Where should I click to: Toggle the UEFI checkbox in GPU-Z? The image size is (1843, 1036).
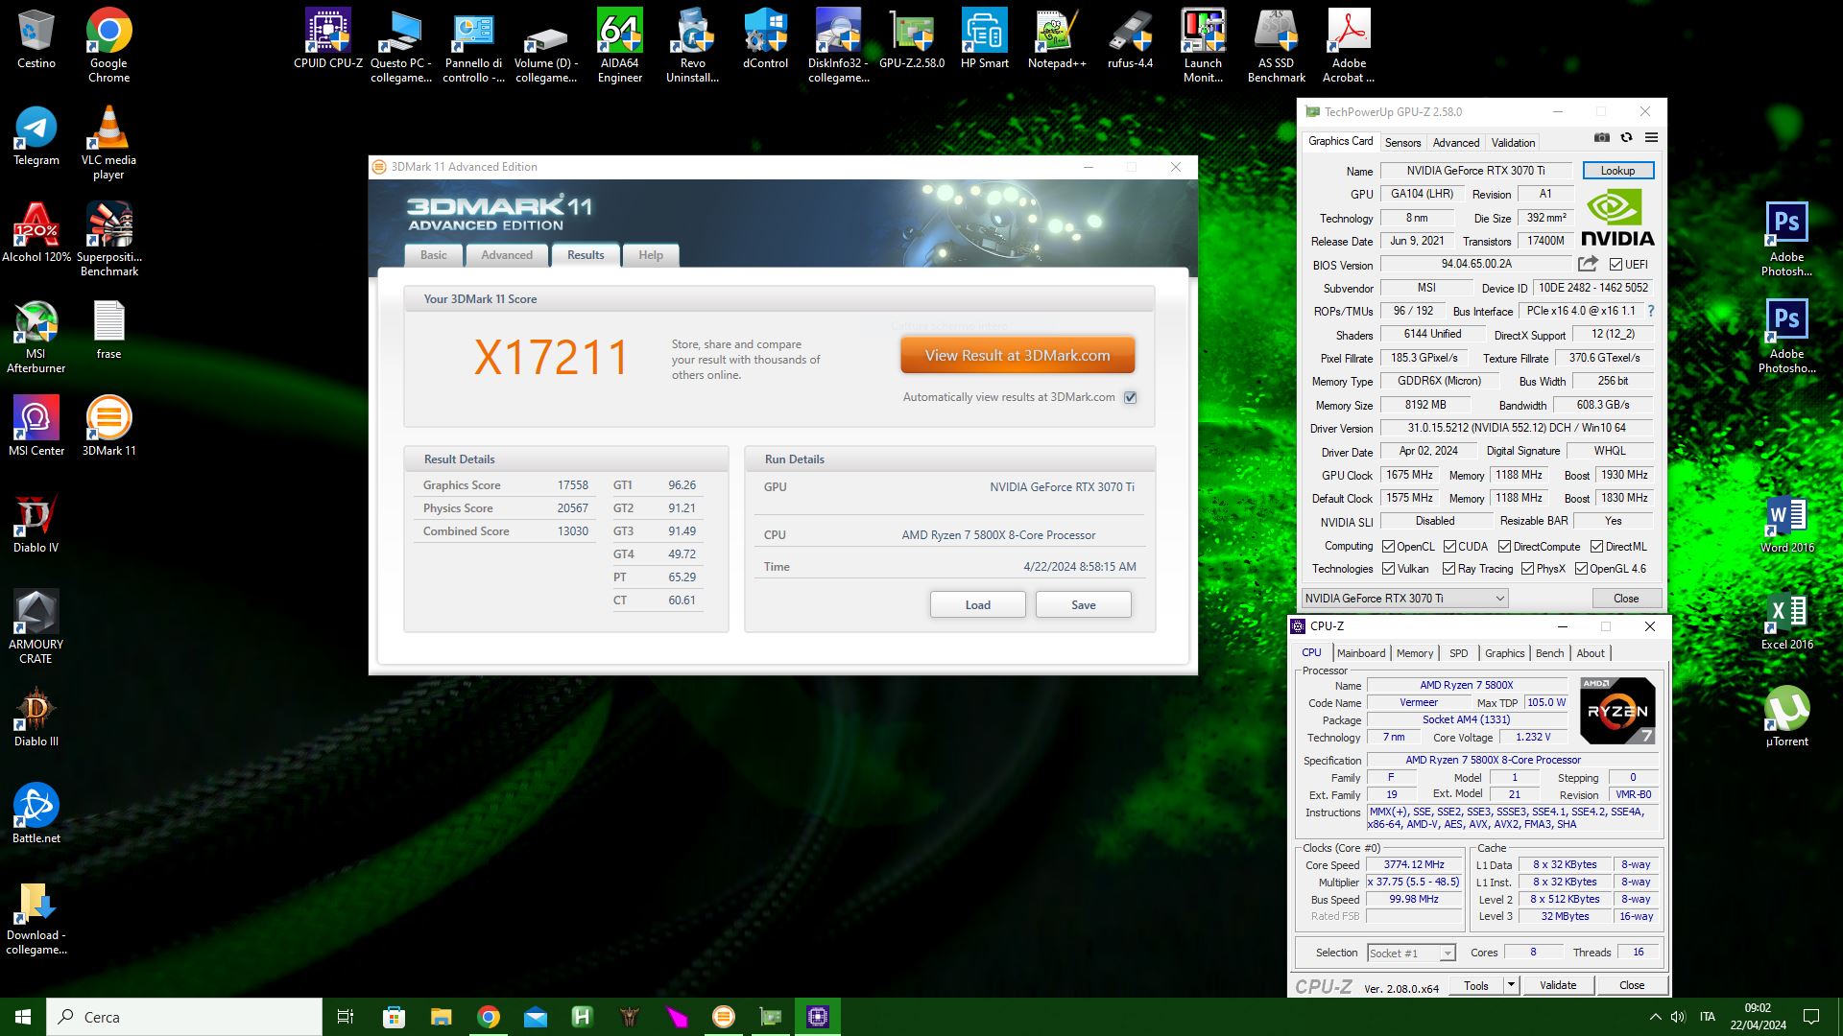tap(1616, 265)
